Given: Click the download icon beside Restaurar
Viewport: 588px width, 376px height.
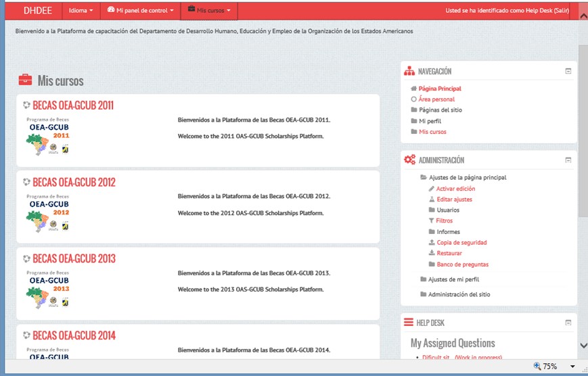Looking at the screenshot, I should [x=432, y=254].
